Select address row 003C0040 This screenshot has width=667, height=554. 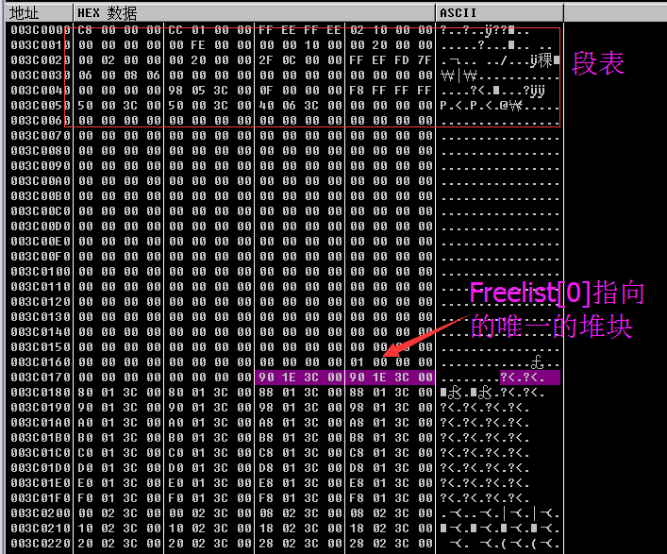click(41, 91)
